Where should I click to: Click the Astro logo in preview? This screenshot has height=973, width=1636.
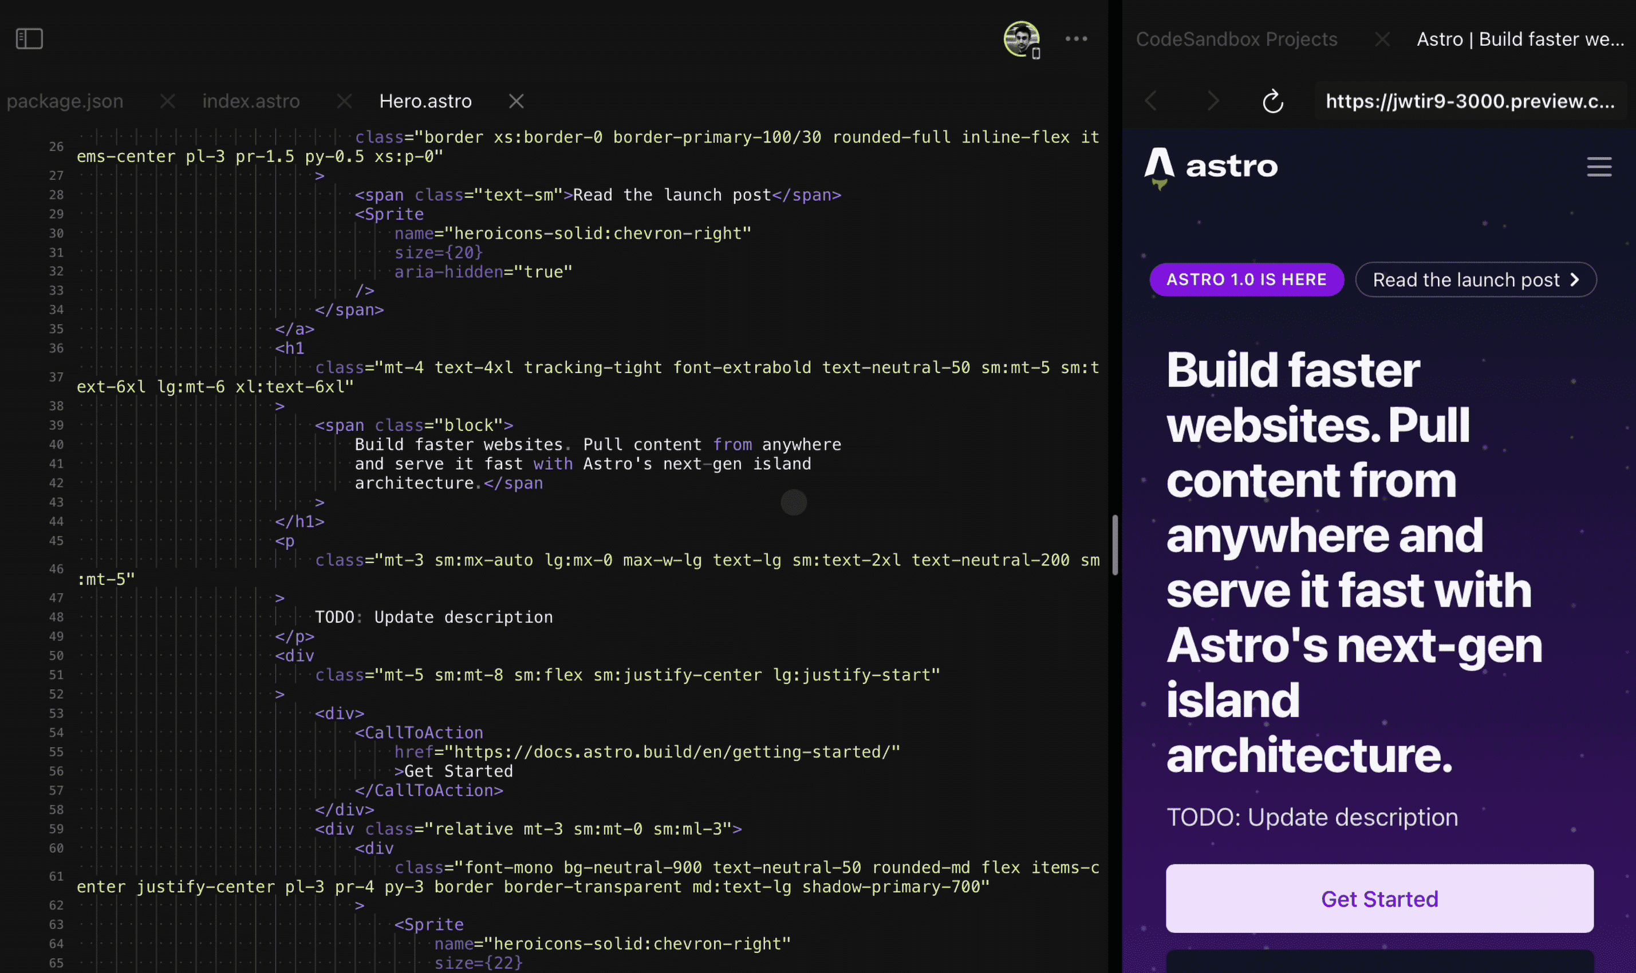(x=1212, y=167)
